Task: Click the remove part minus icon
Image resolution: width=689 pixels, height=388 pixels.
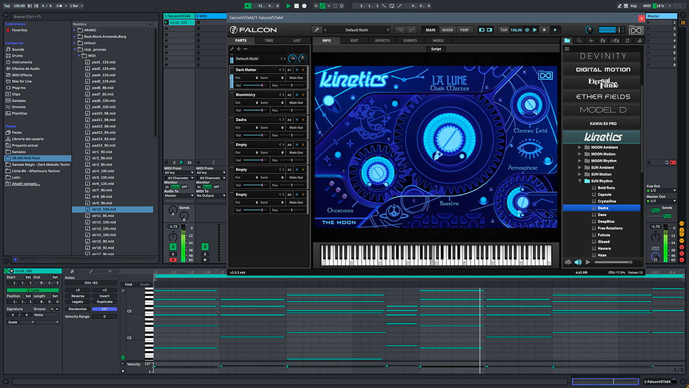Action: click(246, 49)
